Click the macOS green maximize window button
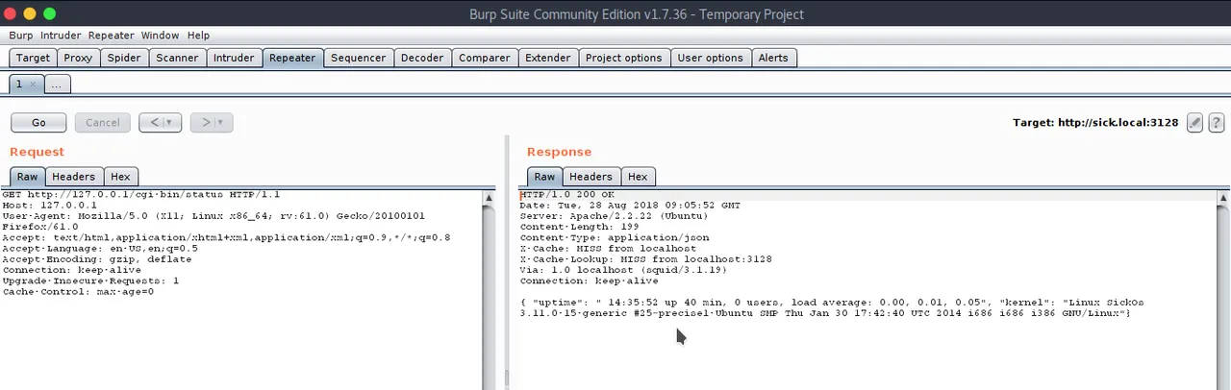 (50, 13)
